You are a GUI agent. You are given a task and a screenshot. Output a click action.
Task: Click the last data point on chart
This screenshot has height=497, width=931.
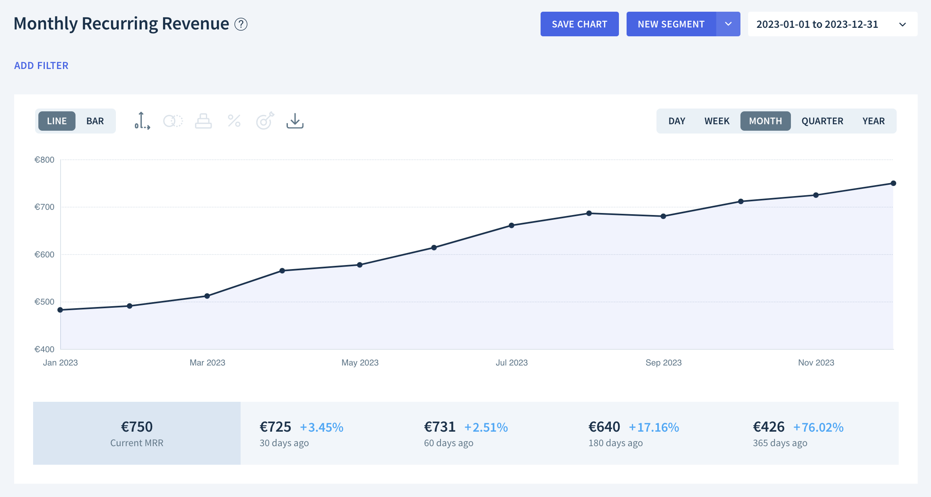pos(893,183)
